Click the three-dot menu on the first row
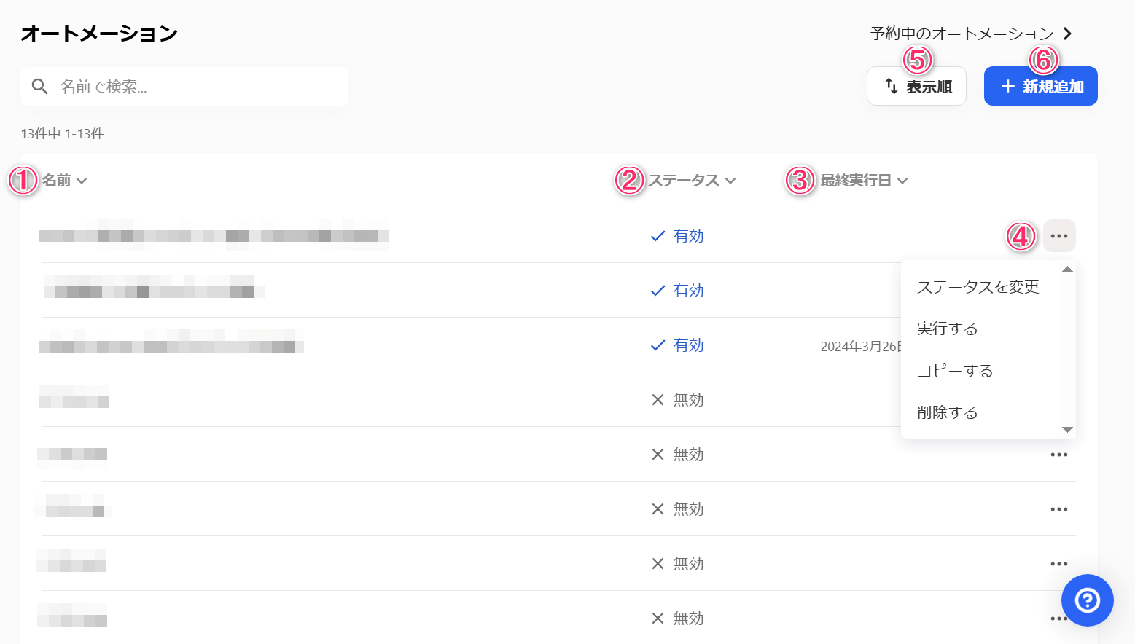 coord(1059,236)
